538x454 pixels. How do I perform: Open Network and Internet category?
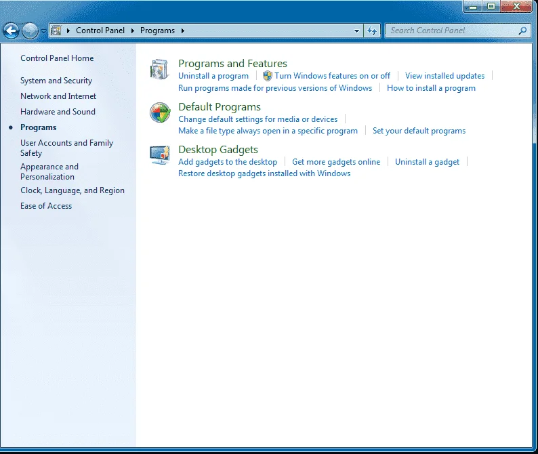58,96
